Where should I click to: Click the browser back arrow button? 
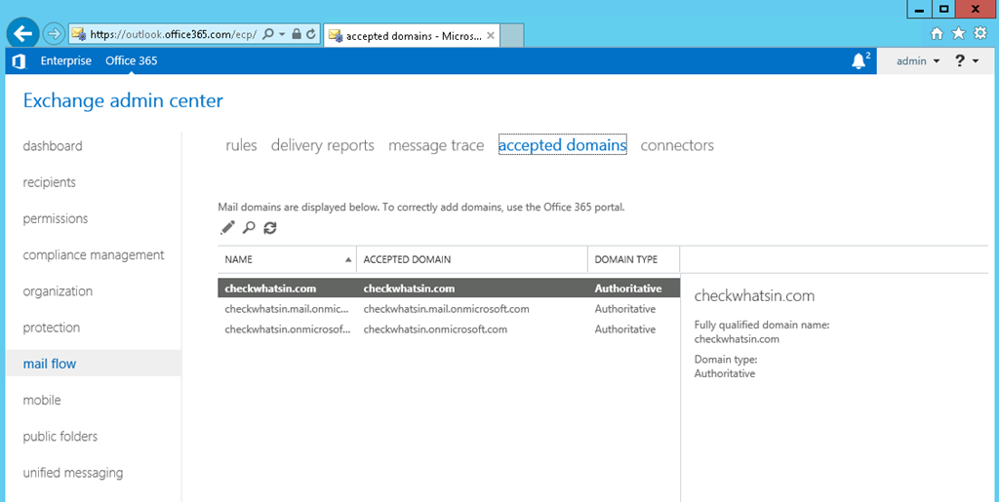tap(22, 34)
